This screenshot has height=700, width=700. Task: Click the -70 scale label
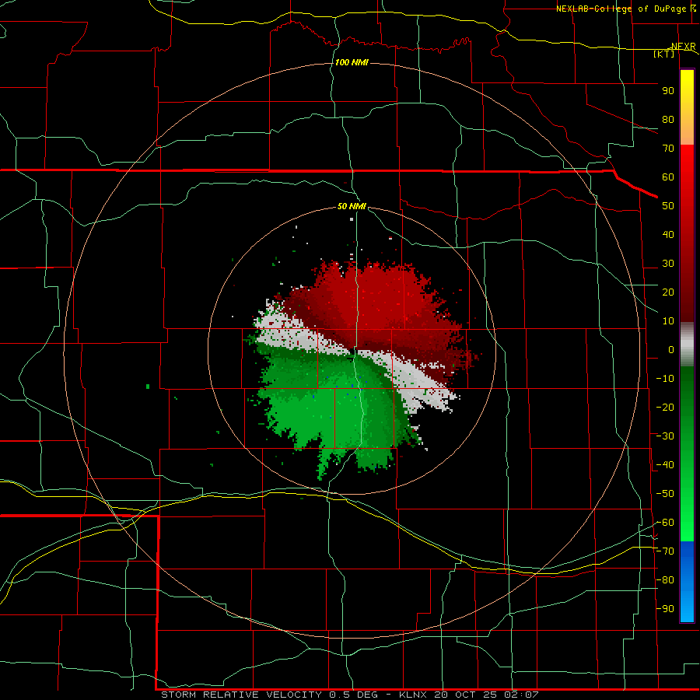coord(665,551)
